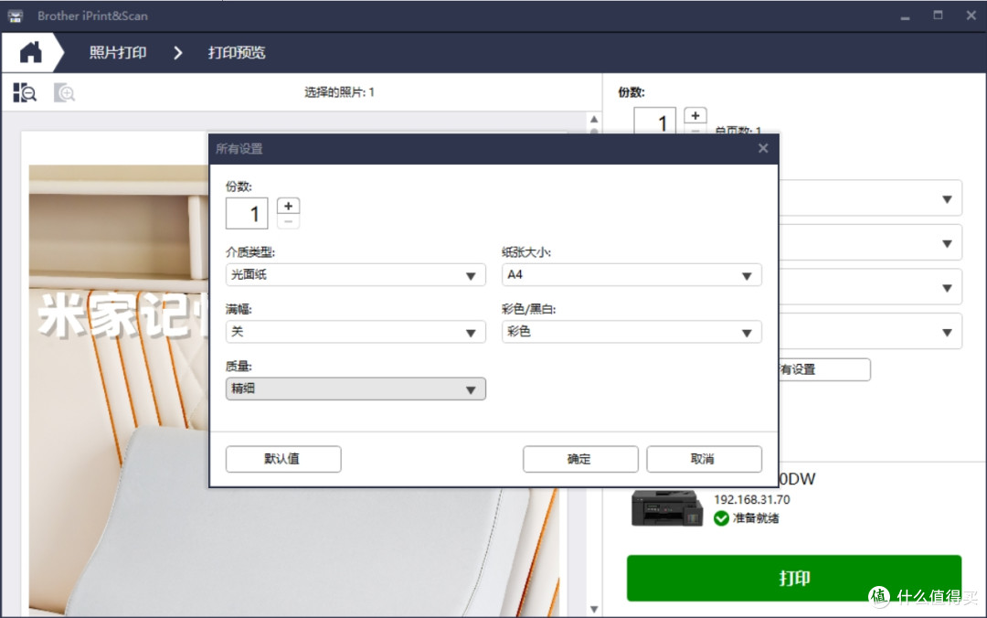Click the zoom in preview icon
This screenshot has height=618, width=987.
point(64,93)
